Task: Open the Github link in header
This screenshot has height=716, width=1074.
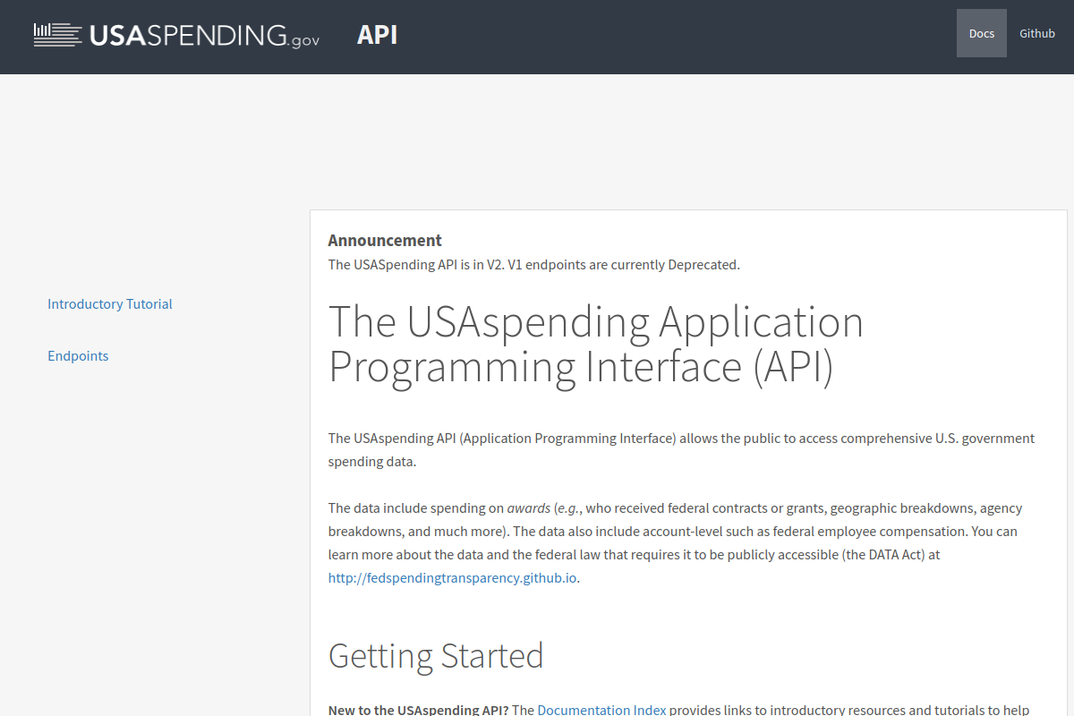Action: pyautogui.click(x=1037, y=33)
